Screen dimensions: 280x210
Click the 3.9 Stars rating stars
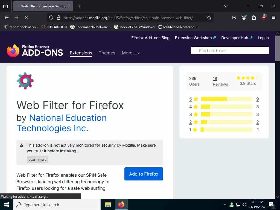pyautogui.click(x=248, y=78)
